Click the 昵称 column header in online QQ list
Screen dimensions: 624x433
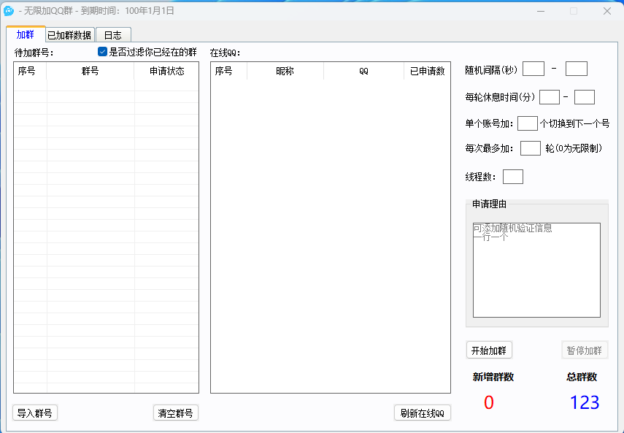[285, 71]
